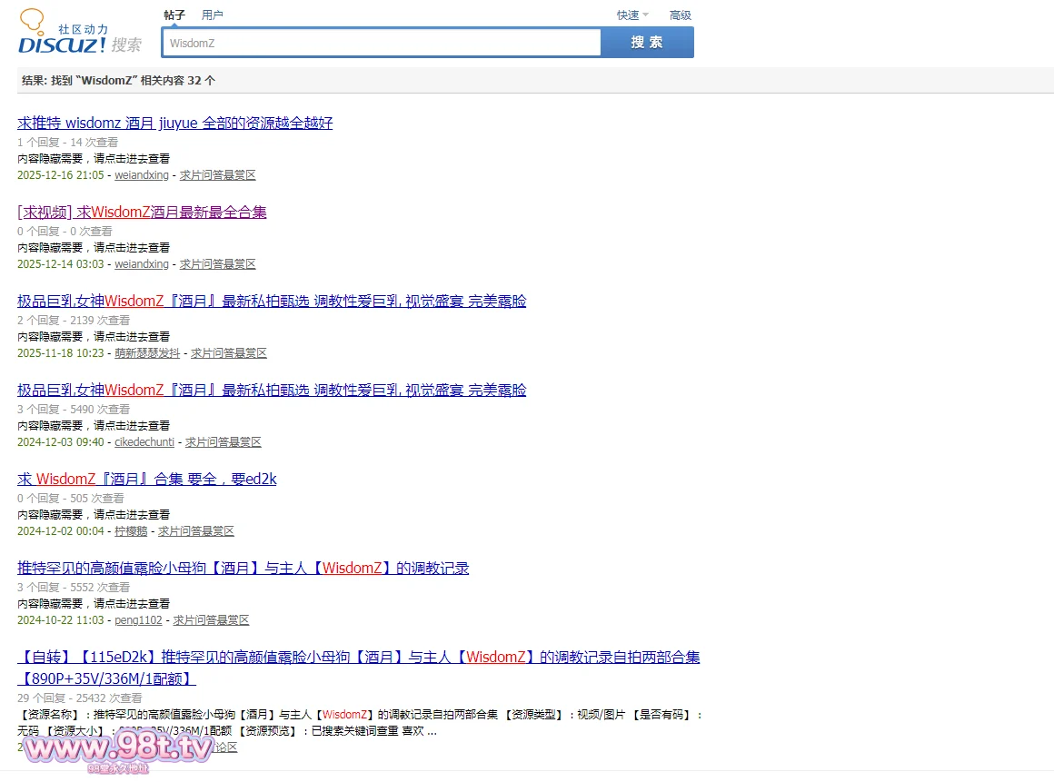
Task: Open the author link 柠檬籁
Action: [131, 531]
